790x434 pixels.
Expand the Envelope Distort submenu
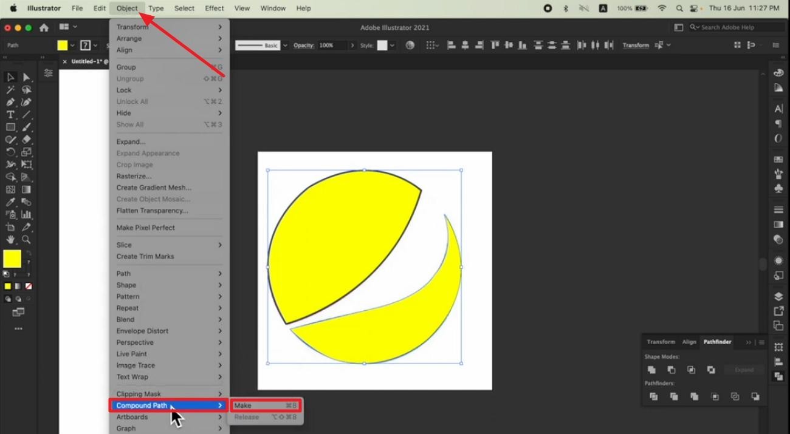[170, 331]
